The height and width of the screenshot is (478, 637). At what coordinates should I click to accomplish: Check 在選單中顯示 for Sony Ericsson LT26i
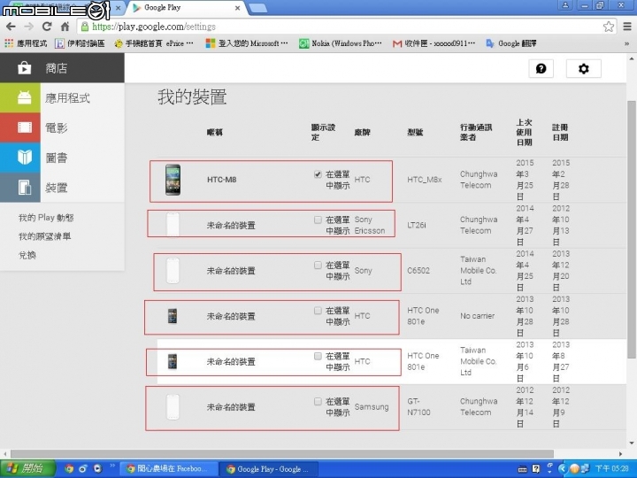pos(318,220)
